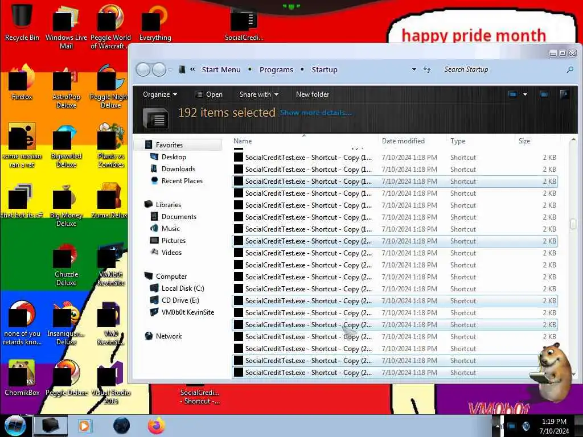Sort by the Size column header
The image size is (583, 437).
(x=537, y=141)
